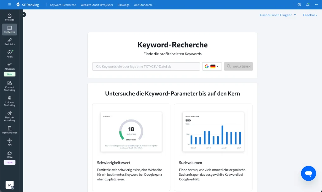The width and height of the screenshot is (322, 192).
Task: Open SMM in the sidebar
Action: click(10, 155)
